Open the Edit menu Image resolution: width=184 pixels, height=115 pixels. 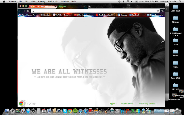[26, 1]
